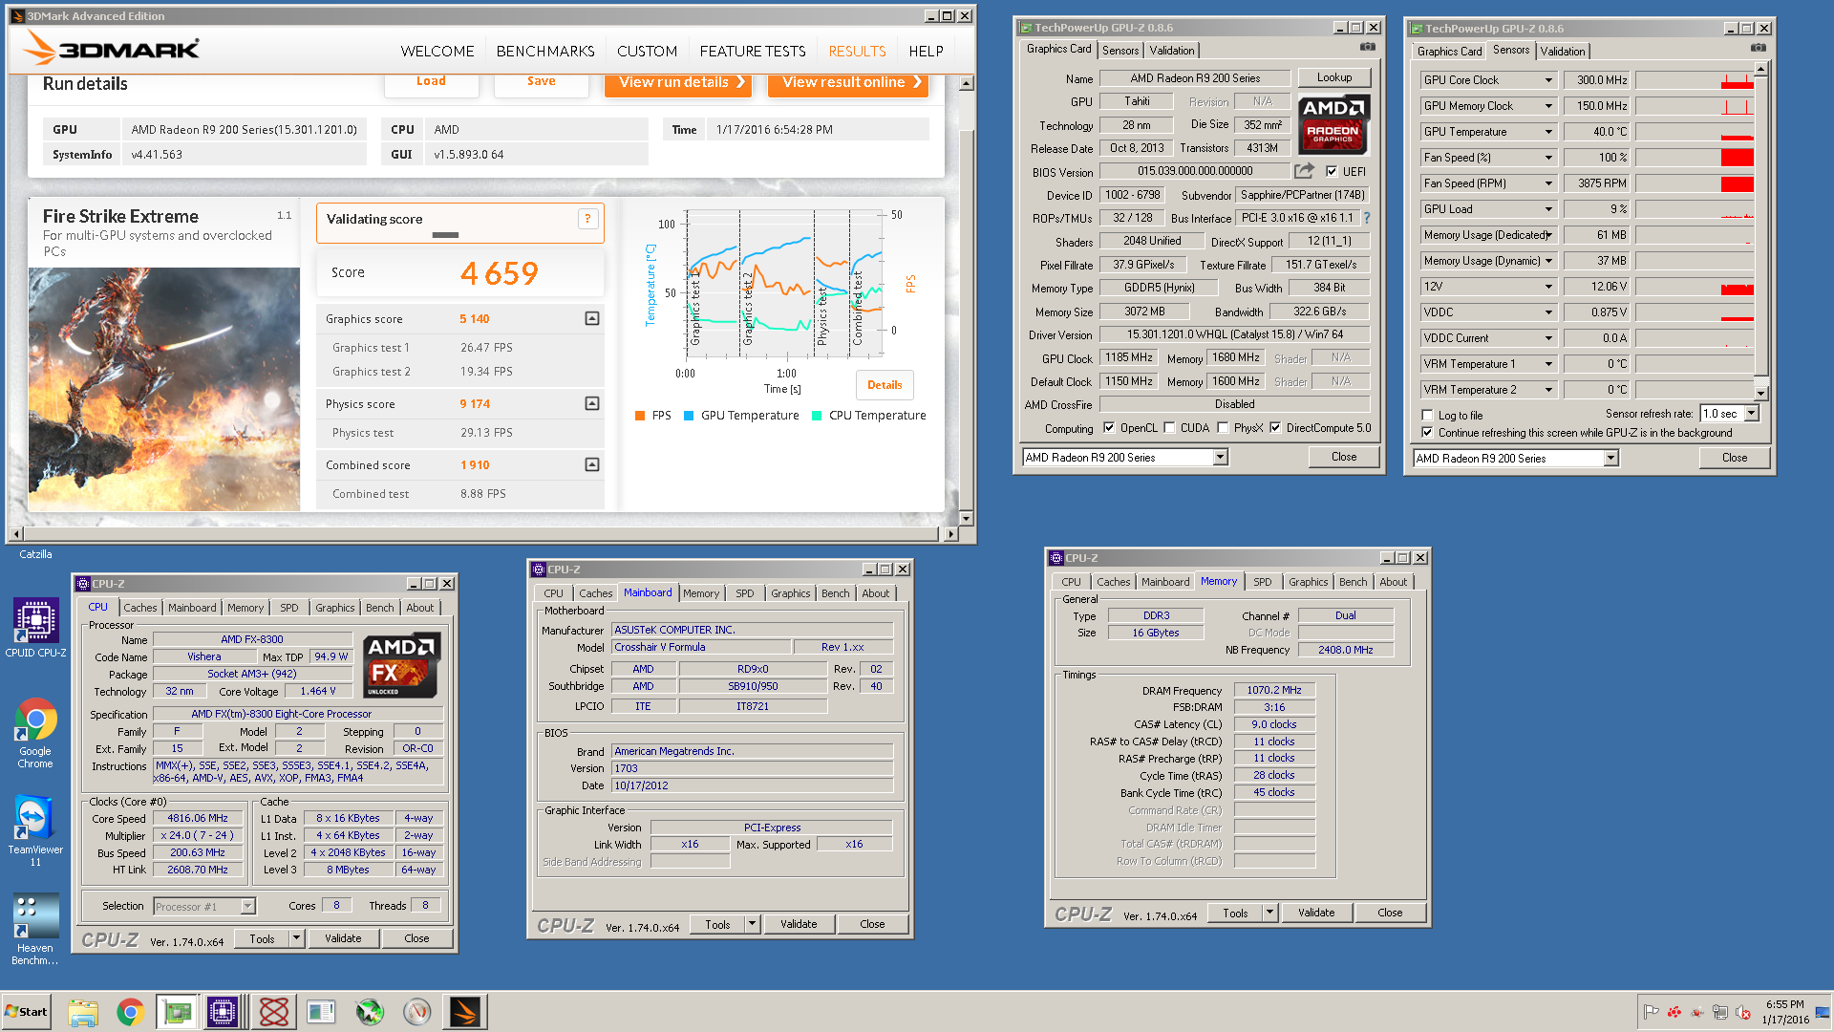Open the Sensor refresh rate dropdown
The image size is (1834, 1032).
click(x=1752, y=414)
